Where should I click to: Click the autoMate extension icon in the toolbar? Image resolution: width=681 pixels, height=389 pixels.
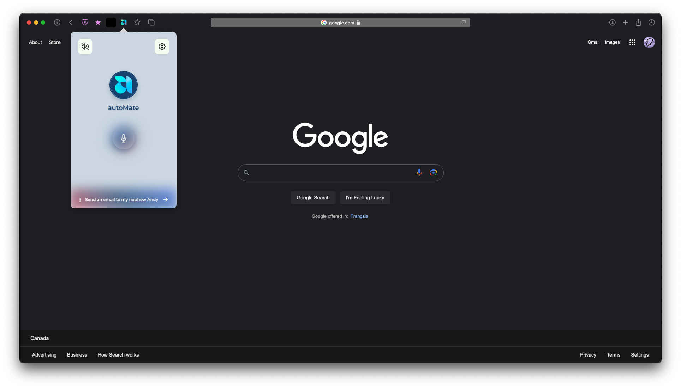click(x=123, y=22)
